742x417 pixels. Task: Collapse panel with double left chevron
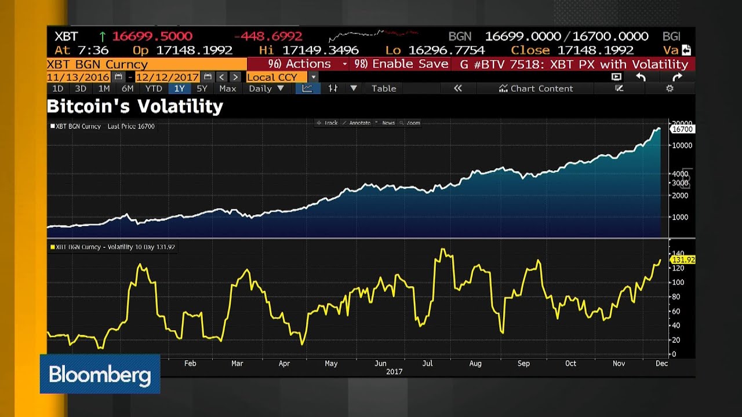click(458, 89)
